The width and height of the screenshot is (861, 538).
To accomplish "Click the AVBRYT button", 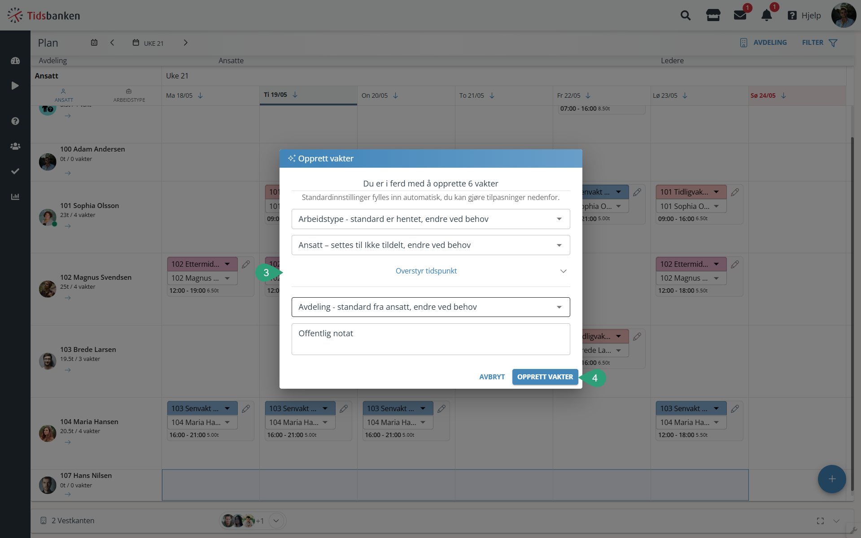I will tap(492, 377).
